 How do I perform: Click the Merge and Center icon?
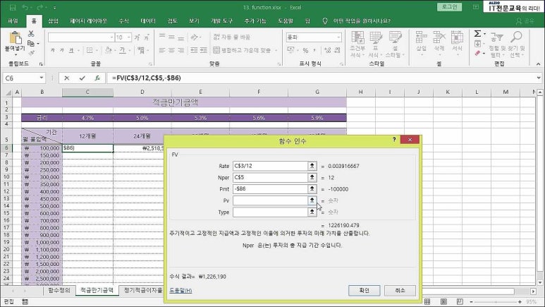242,50
